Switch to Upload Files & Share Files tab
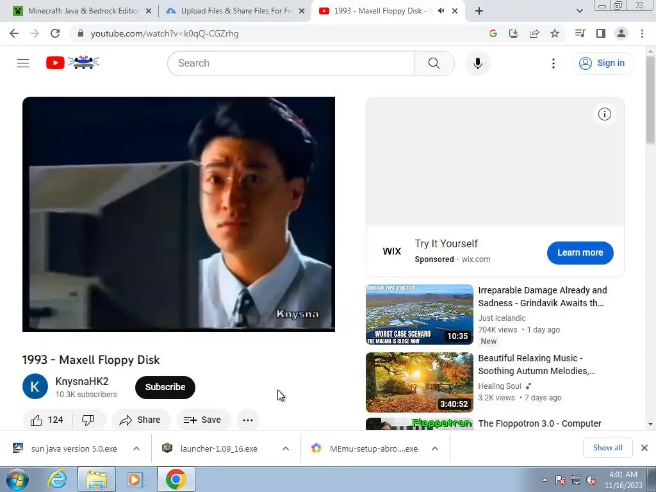Screen dimensions: 656x492 pyautogui.click(x=235, y=11)
